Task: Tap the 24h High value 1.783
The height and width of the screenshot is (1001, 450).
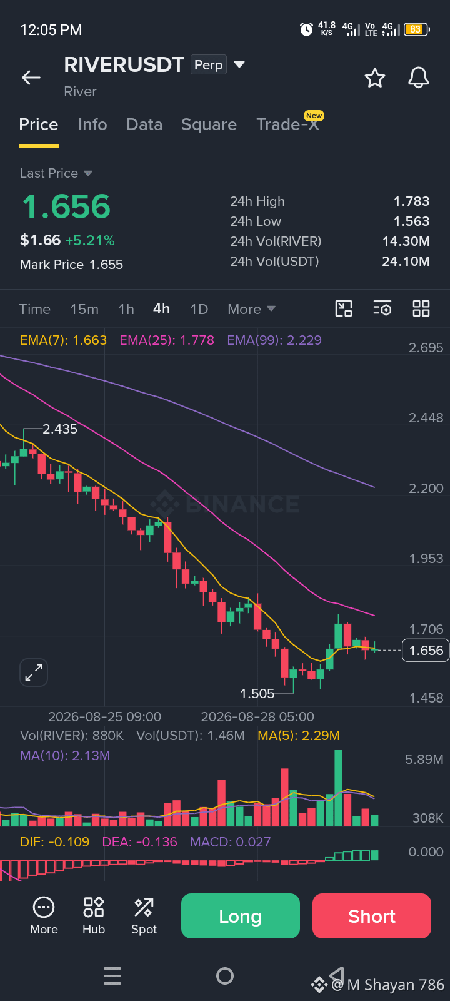Action: tap(411, 201)
